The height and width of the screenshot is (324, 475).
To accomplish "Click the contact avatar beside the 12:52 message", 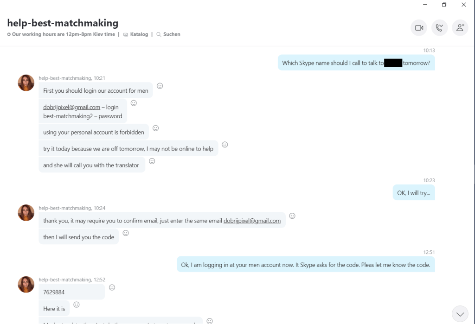I will (26, 285).
